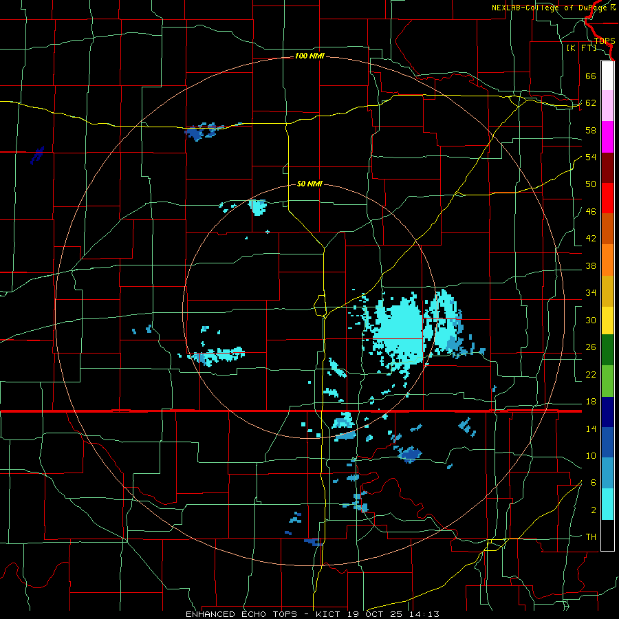The width and height of the screenshot is (619, 619).
Task: Click the '6' legend value
Action: tap(594, 483)
